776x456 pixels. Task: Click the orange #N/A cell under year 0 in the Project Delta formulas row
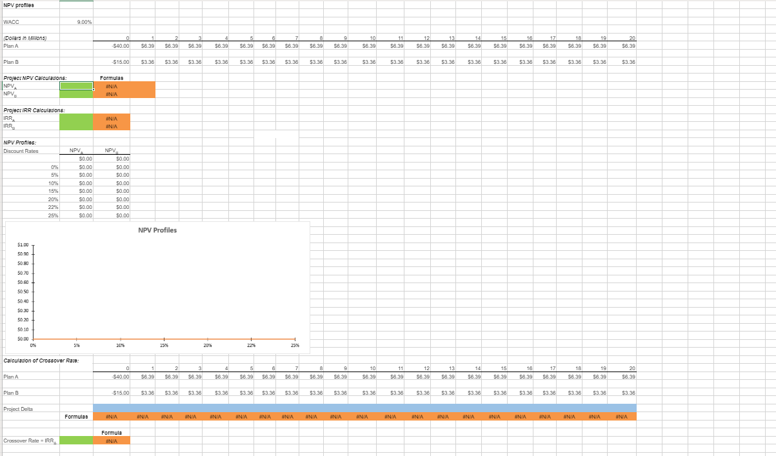pyautogui.click(x=112, y=417)
